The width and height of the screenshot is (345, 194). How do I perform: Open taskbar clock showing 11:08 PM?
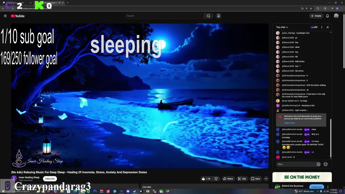(x=334, y=191)
